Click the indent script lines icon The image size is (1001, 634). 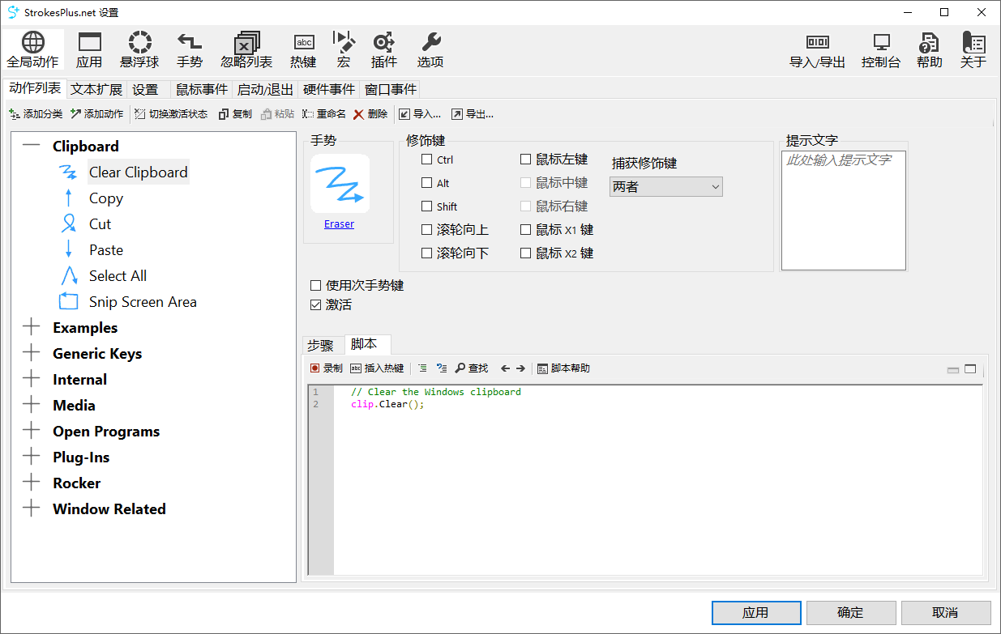coord(422,368)
